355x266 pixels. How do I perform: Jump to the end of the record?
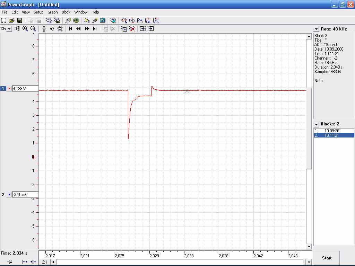tap(95, 29)
